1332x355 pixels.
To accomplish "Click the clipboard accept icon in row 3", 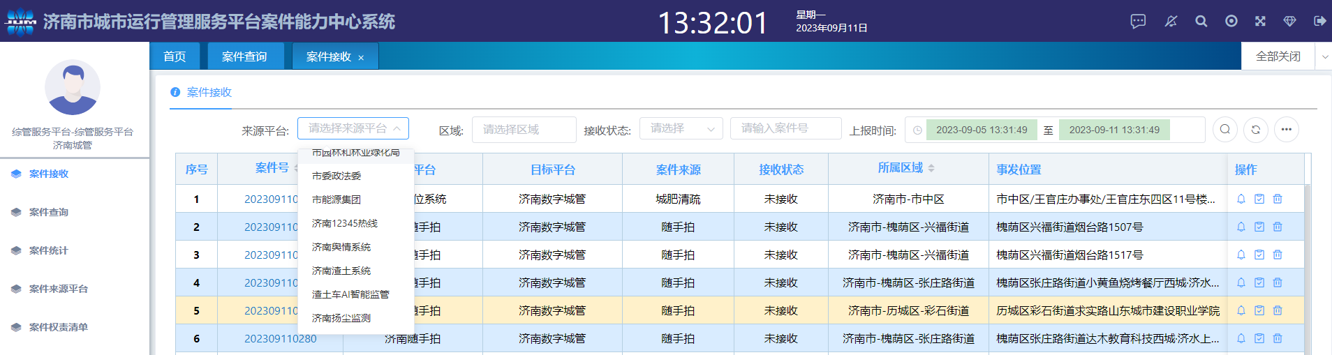I will pyautogui.click(x=1259, y=255).
